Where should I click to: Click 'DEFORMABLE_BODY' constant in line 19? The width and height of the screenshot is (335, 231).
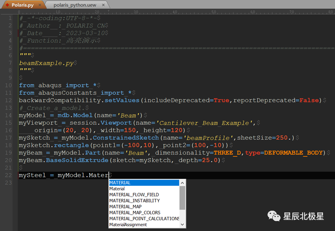coord(293,153)
